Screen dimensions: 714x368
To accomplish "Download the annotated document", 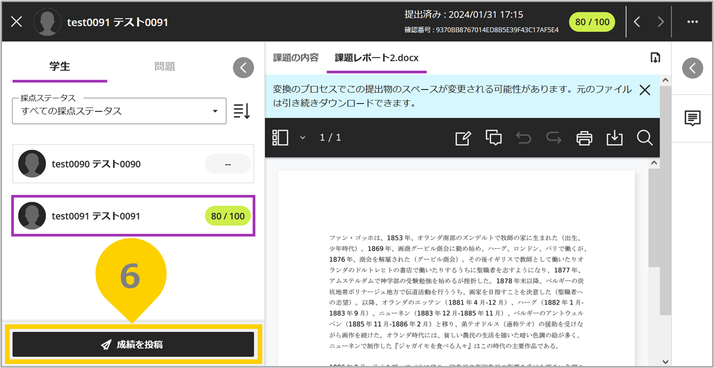I will point(614,138).
